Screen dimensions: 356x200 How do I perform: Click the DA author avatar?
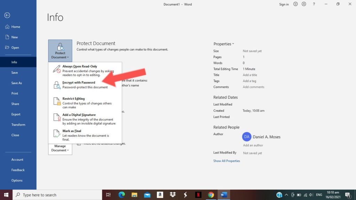[246, 137]
